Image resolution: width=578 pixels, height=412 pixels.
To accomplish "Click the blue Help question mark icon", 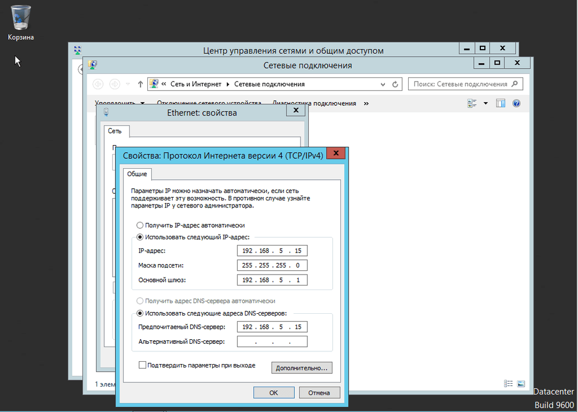I will 516,103.
